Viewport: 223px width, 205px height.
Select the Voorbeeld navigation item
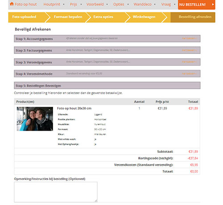(x=95, y=4)
